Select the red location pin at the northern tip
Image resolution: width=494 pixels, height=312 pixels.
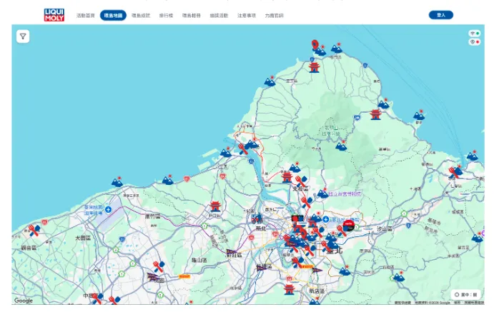point(315,45)
